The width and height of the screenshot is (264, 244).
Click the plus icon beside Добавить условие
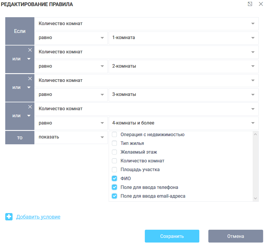[x=9, y=217]
